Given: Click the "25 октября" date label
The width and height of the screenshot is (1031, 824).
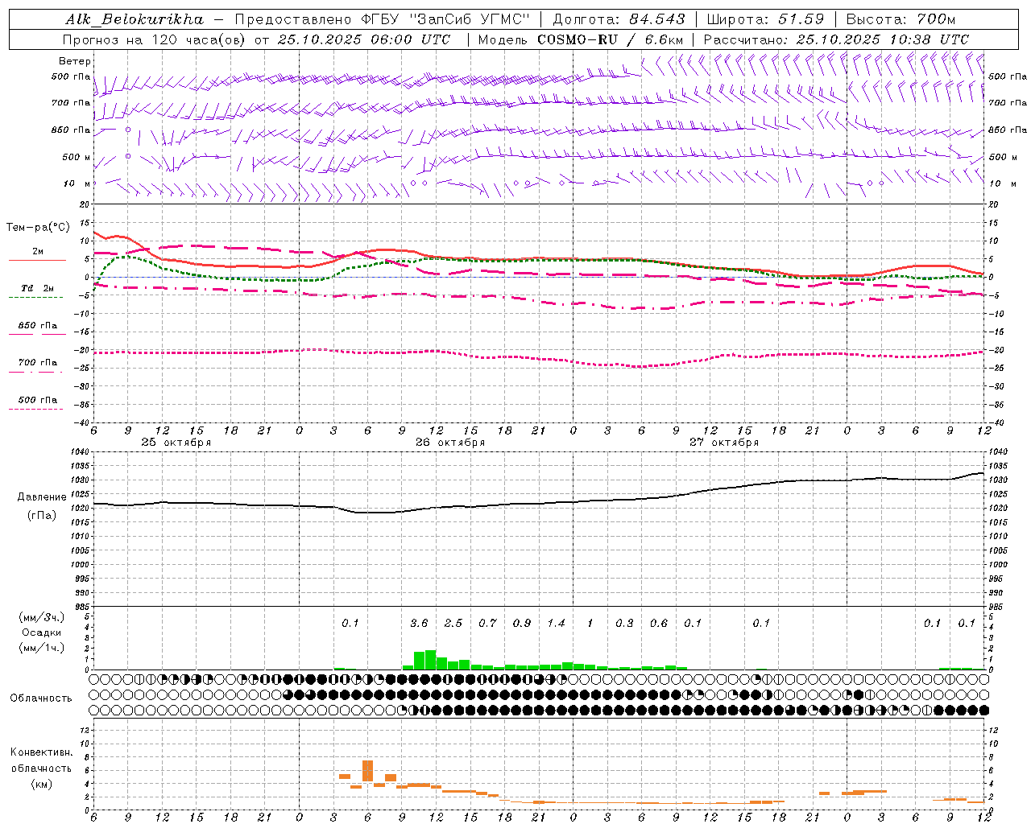Looking at the screenshot, I should pyautogui.click(x=176, y=442).
